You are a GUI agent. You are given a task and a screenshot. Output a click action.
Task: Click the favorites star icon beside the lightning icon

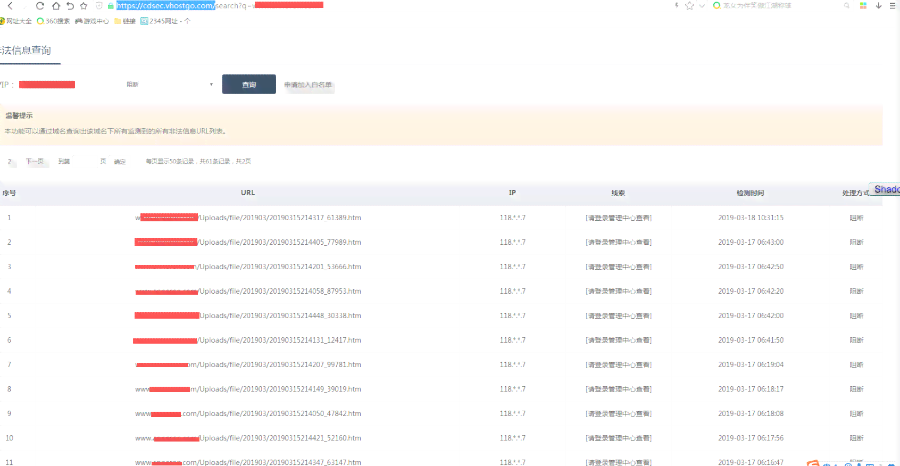coord(689,5)
